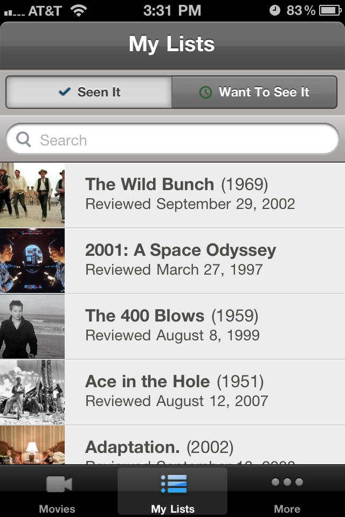The height and width of the screenshot is (517, 345).
Task: Tap the 2001: A Space Odyssey thumbnail
Action: tap(32, 261)
